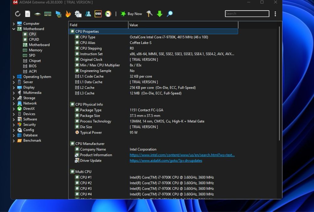Screen dimensions: 314x212
Task: Select the L3 Cache row
Action: pos(154,93)
